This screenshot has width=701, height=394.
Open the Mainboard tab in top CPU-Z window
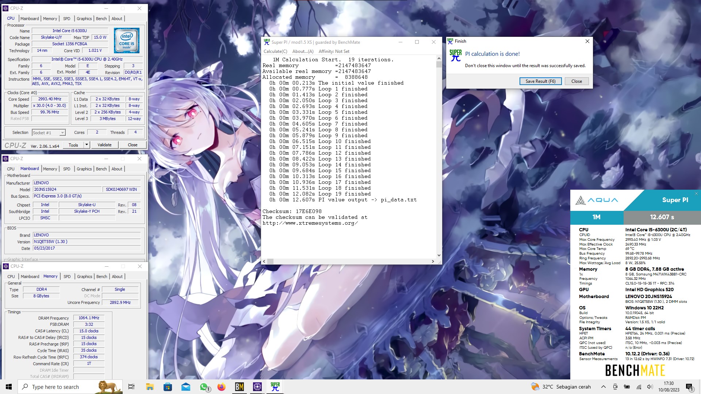[x=30, y=19]
